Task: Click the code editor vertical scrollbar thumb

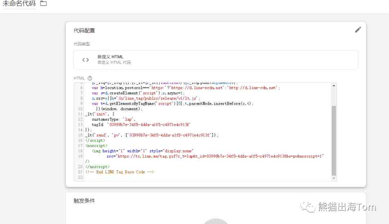Action: (x=334, y=140)
